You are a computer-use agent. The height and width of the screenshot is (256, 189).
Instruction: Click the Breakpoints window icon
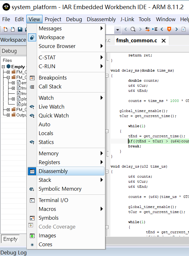(32, 78)
